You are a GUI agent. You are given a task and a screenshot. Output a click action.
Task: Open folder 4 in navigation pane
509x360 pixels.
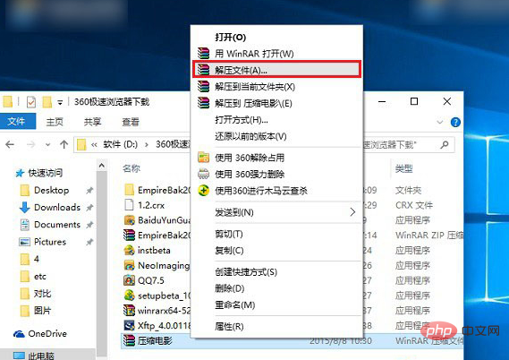(x=37, y=259)
